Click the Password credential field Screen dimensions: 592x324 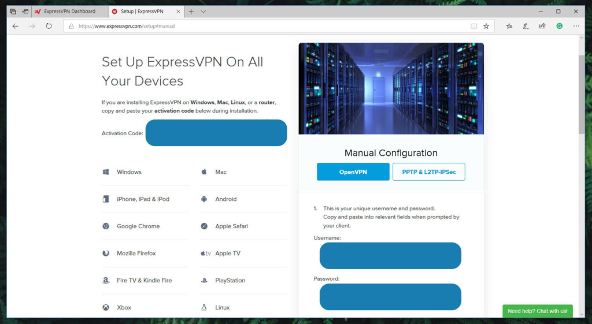pyautogui.click(x=390, y=297)
